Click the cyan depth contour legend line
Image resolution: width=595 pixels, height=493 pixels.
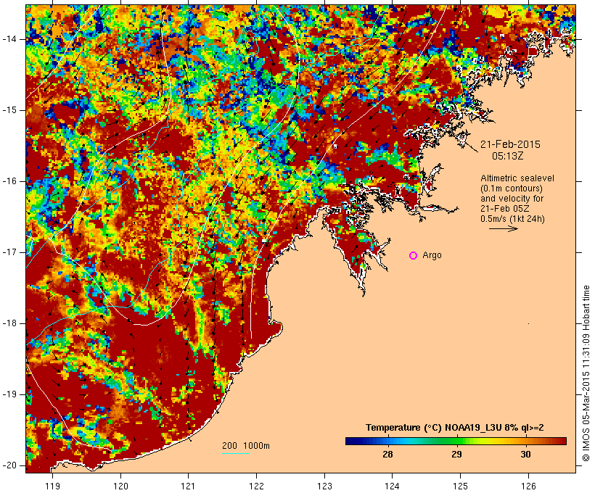point(236,453)
